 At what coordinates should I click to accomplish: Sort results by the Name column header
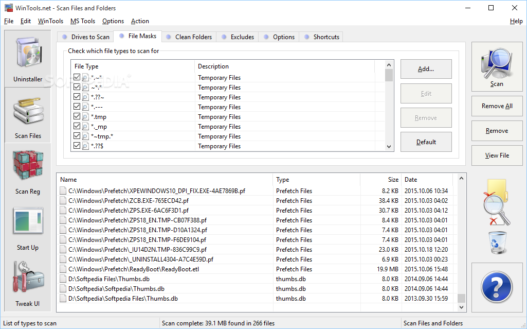click(165, 180)
